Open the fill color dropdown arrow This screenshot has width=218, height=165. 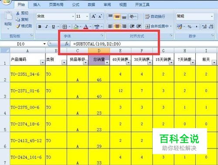(x=80, y=26)
